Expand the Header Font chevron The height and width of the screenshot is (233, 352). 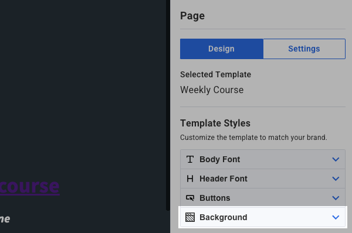(336, 179)
